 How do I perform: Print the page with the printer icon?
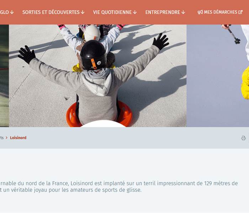pos(243,138)
